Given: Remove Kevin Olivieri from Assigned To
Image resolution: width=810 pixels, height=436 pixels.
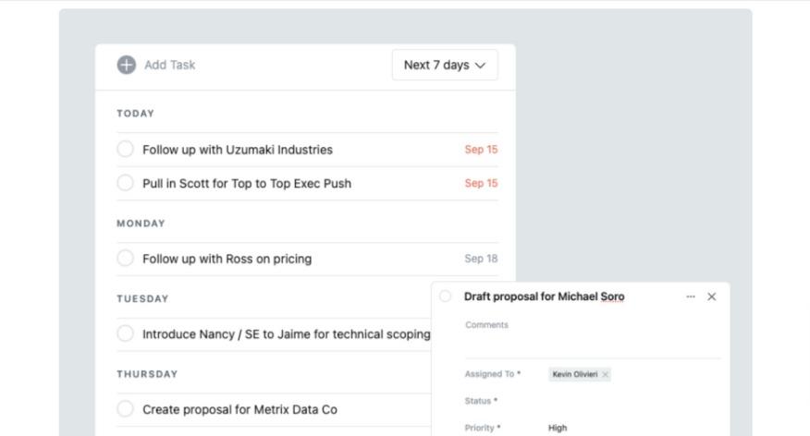Looking at the screenshot, I should click(x=606, y=374).
